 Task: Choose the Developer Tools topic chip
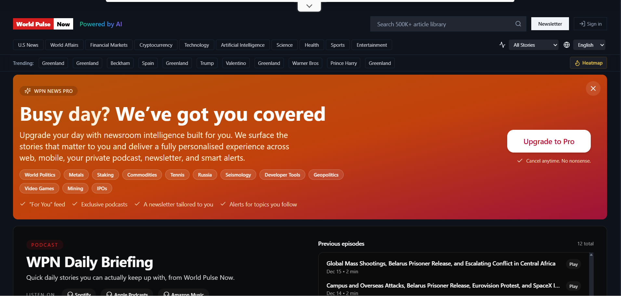(x=282, y=175)
